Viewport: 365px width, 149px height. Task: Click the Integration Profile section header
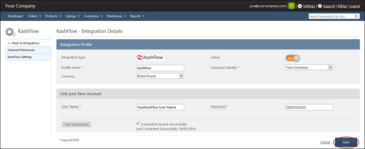coord(208,44)
